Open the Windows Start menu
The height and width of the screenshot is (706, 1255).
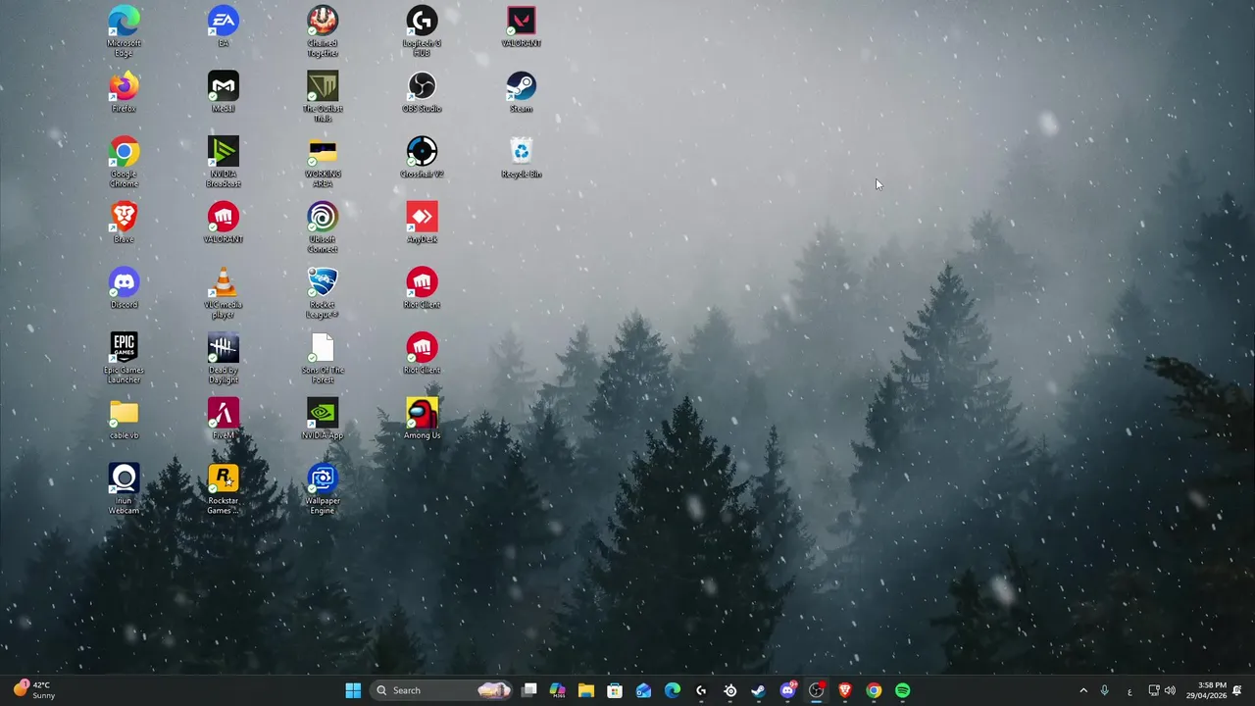tap(353, 690)
